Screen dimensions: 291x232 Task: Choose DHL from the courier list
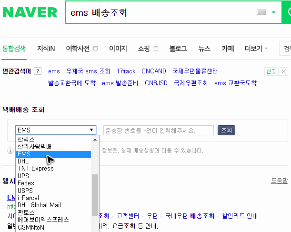click(x=53, y=161)
